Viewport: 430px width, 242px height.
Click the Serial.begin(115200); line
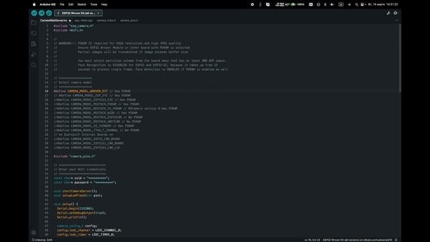pos(75,208)
